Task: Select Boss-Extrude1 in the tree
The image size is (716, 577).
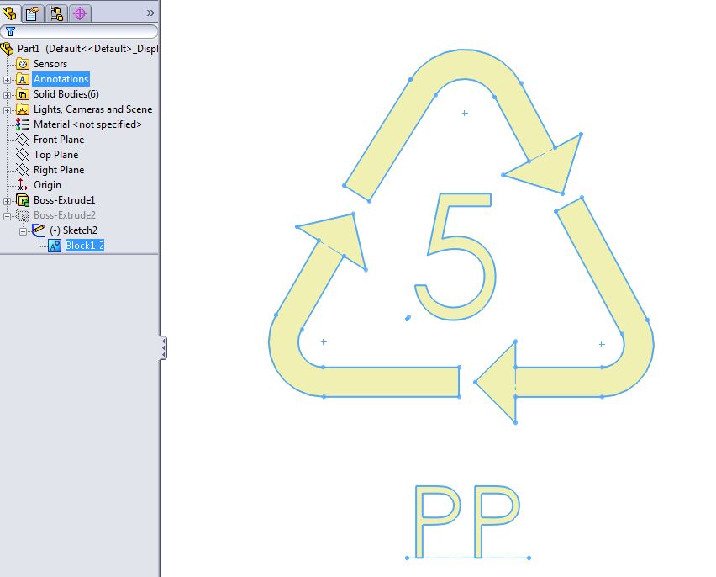Action: coord(65,200)
